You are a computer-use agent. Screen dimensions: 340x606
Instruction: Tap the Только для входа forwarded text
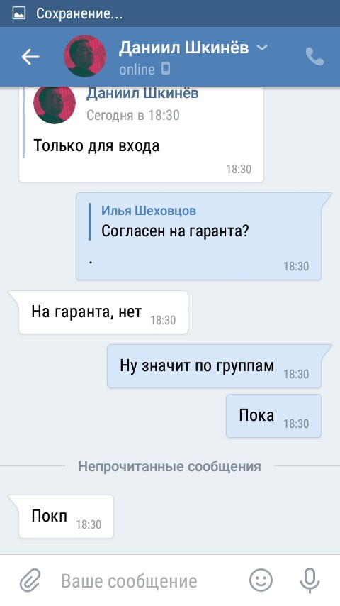(x=96, y=145)
